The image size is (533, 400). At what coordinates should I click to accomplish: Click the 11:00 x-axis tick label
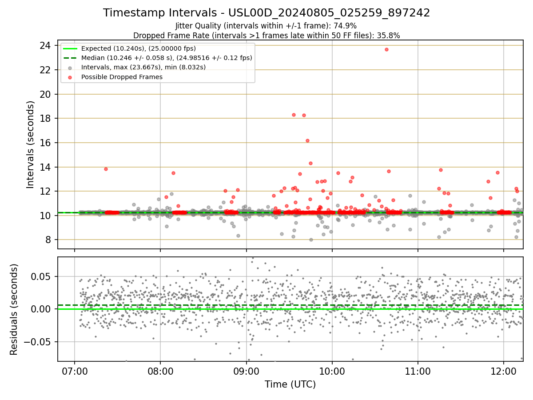click(418, 371)
